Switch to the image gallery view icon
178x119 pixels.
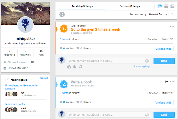[x=172, y=6]
